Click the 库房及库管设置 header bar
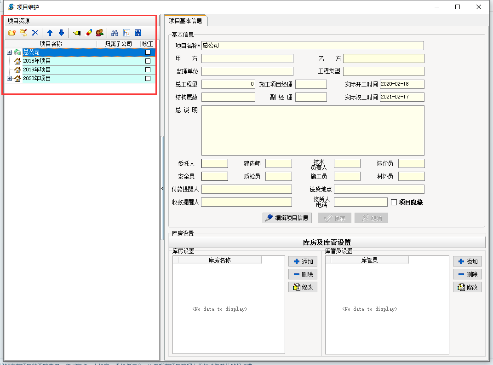Screen dimensions: 493x365 tap(327, 242)
